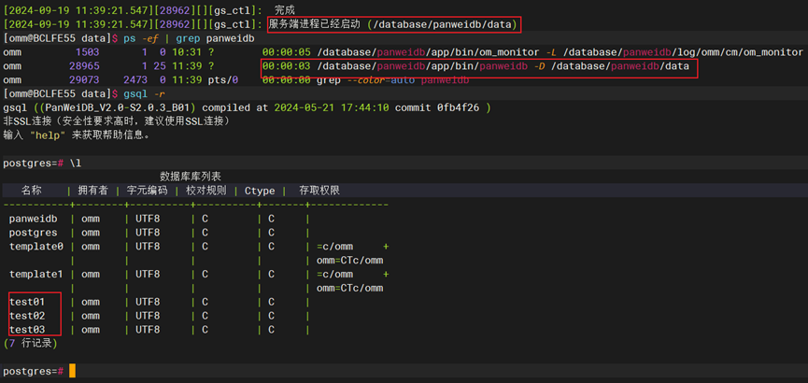Click the 'template0' database name
808x383 pixels.
point(36,247)
